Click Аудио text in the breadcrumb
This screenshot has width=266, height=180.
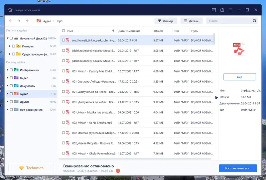coord(47,21)
